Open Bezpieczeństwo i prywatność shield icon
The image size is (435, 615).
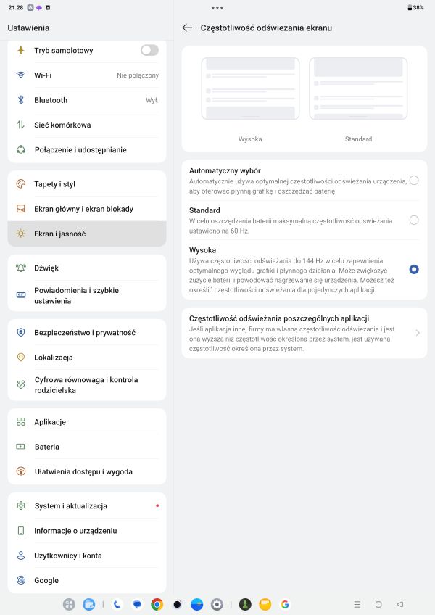[x=21, y=333]
